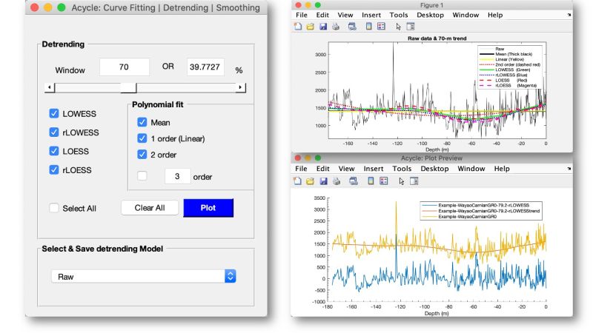Click 'Raw data & 70-m trend' plot title
Viewport: 593px width, 333px height.
tap(437, 38)
